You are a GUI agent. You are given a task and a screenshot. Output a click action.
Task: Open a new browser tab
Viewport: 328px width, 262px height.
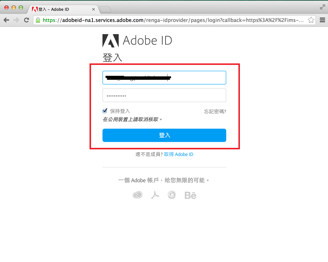pyautogui.click(x=105, y=10)
